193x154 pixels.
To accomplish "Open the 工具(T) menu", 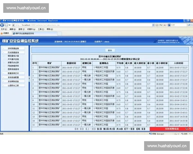I will [41, 29].
